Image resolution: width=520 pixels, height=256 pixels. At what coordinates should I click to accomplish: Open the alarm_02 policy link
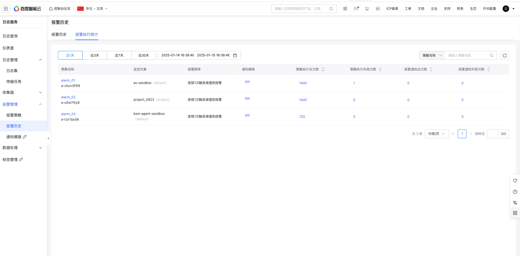(68, 97)
